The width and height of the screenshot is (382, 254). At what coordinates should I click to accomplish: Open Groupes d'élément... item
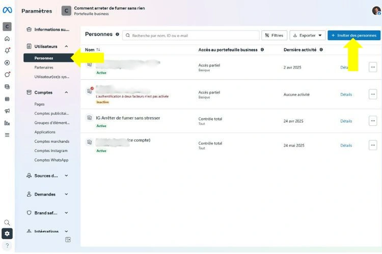pos(52,123)
